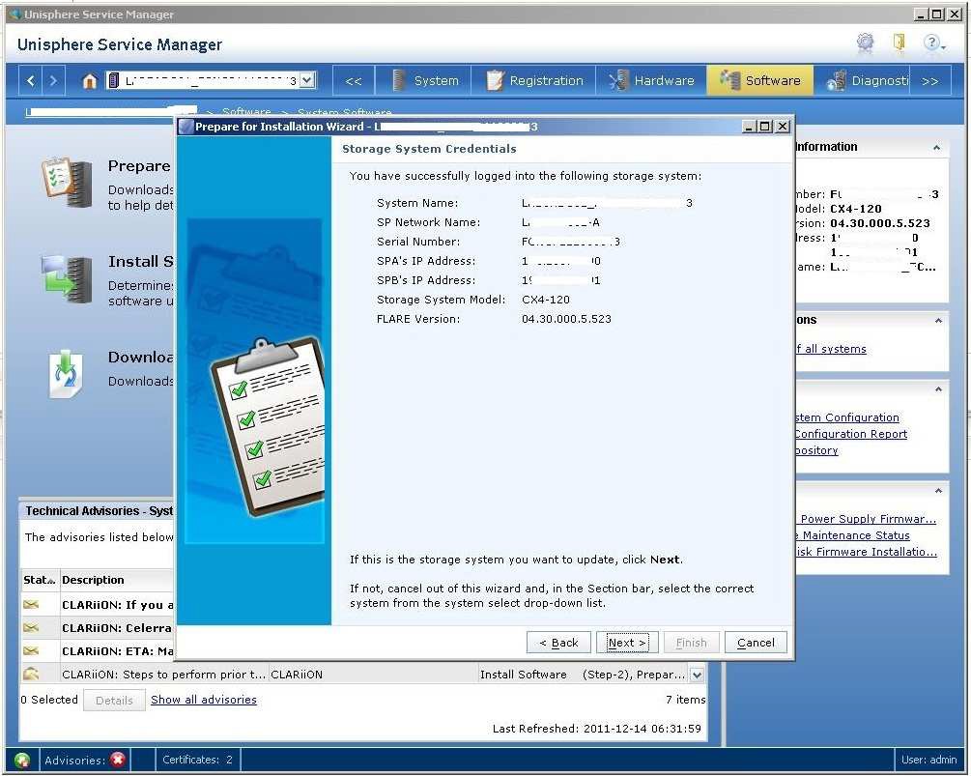Collapse the Information panel
The width and height of the screenshot is (971, 776).
point(936,148)
